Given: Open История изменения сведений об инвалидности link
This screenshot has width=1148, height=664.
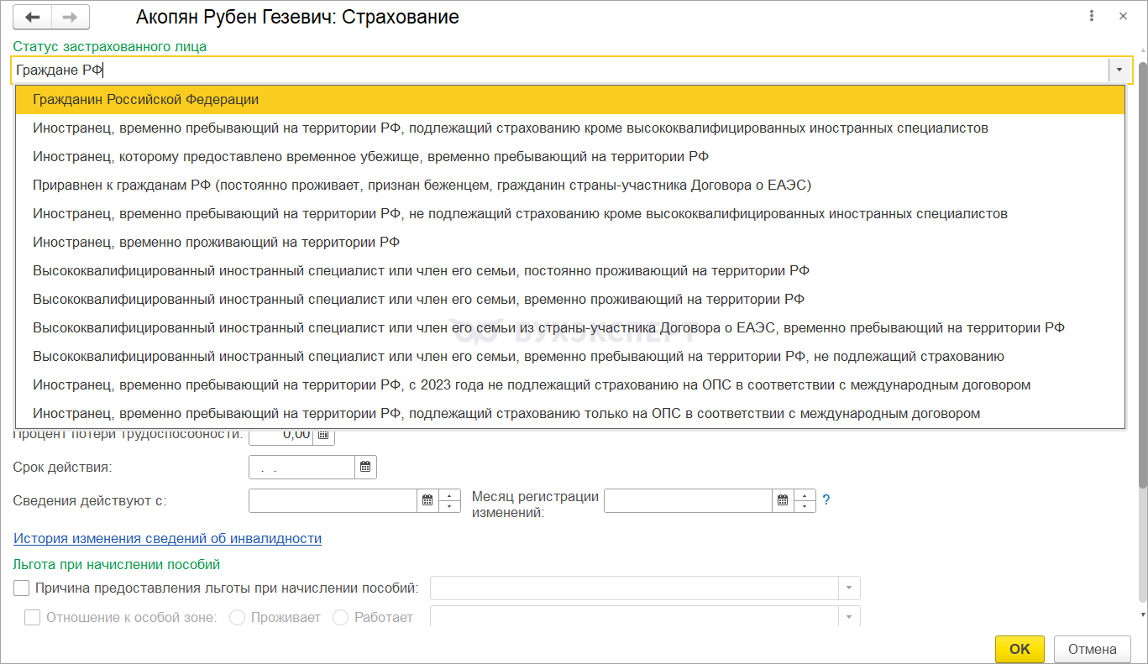Looking at the screenshot, I should 167,539.
